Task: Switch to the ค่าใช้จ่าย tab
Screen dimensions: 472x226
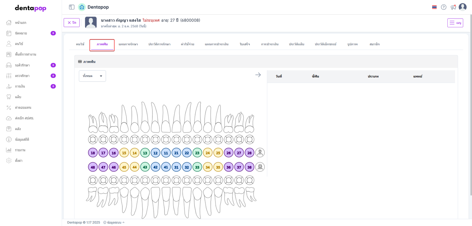Action: point(187,44)
